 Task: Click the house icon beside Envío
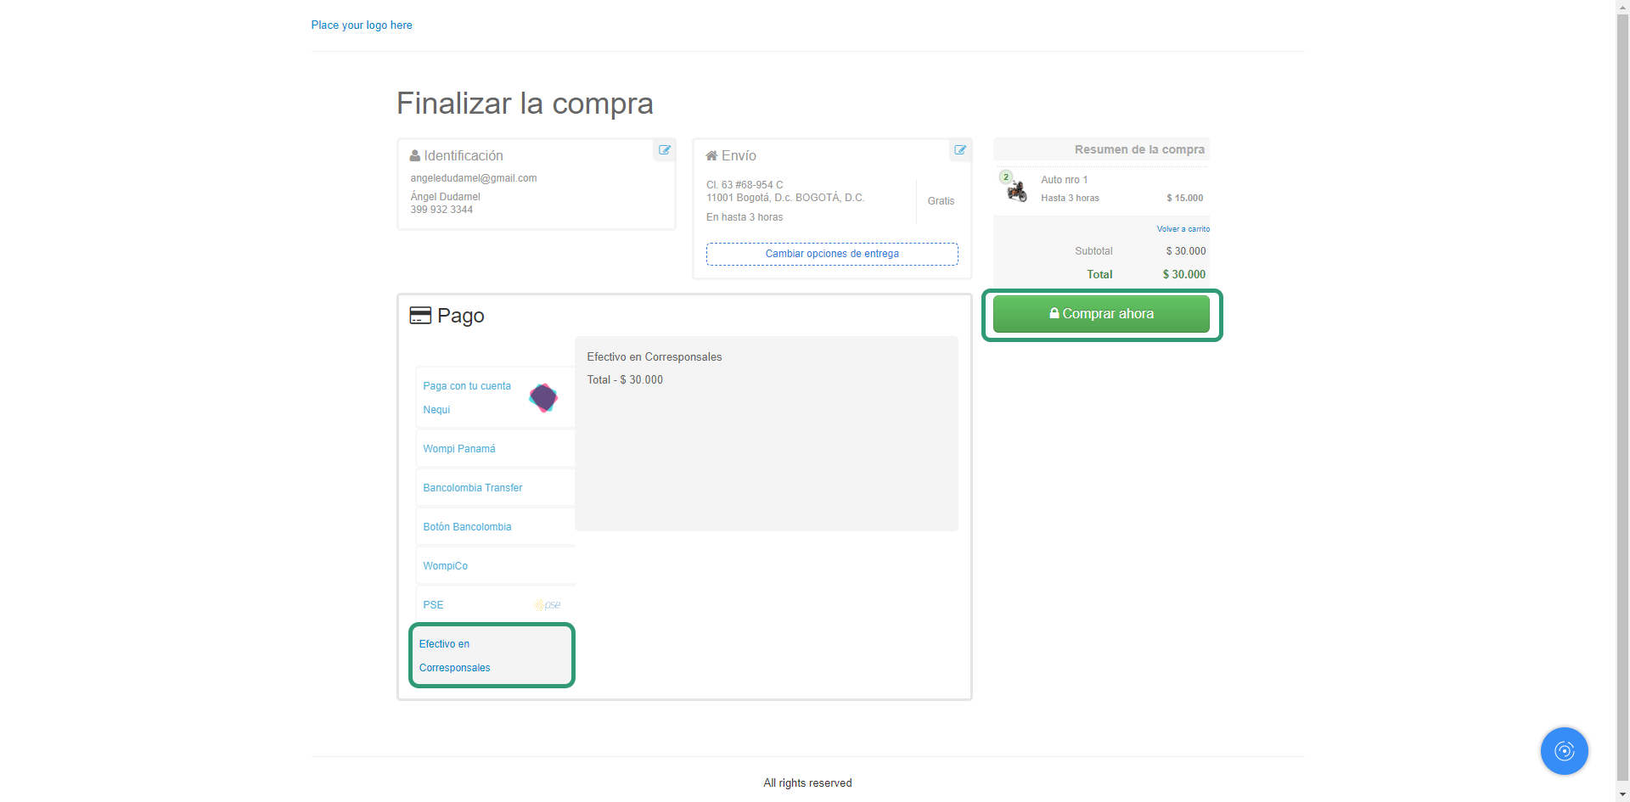click(x=711, y=156)
